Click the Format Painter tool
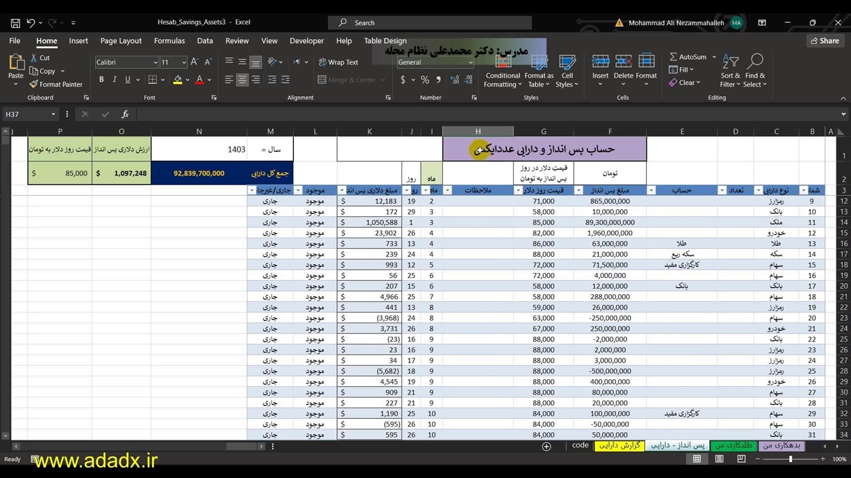This screenshot has height=478, width=851. [56, 84]
